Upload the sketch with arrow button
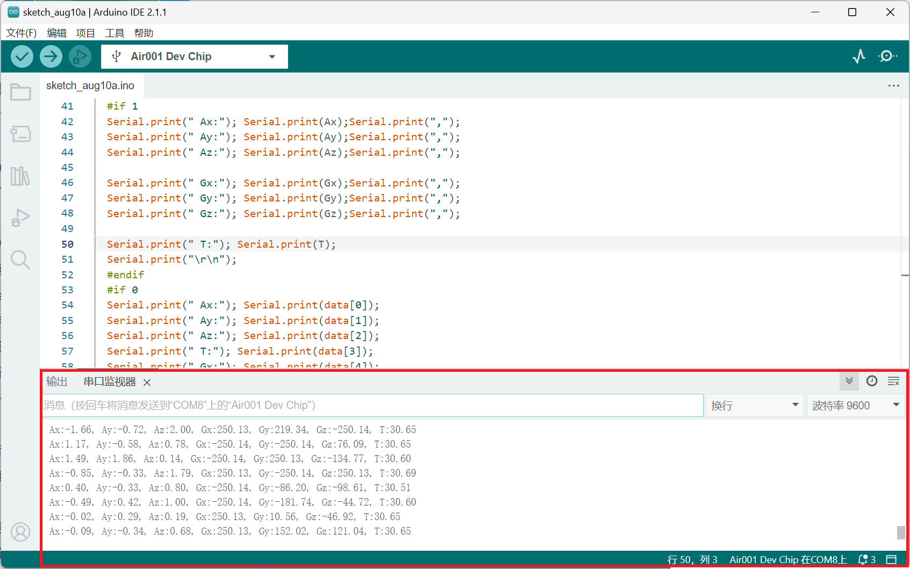The width and height of the screenshot is (910, 569). 51,56
